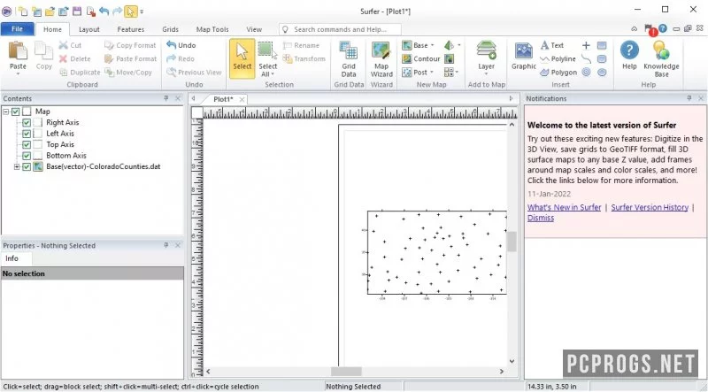Open the 3D surface map dropdown arrow
Image resolution: width=708 pixels, height=392 pixels.
pyautogui.click(x=459, y=45)
